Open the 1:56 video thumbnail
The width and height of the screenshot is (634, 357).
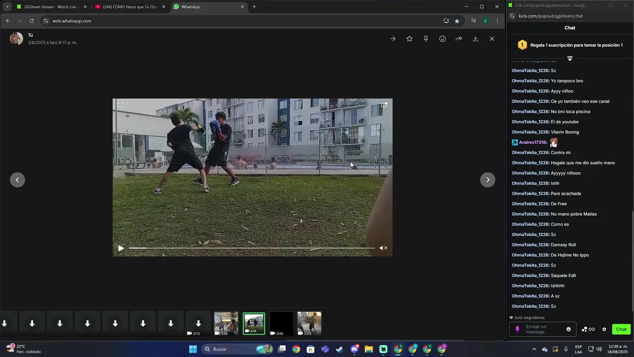226,323
